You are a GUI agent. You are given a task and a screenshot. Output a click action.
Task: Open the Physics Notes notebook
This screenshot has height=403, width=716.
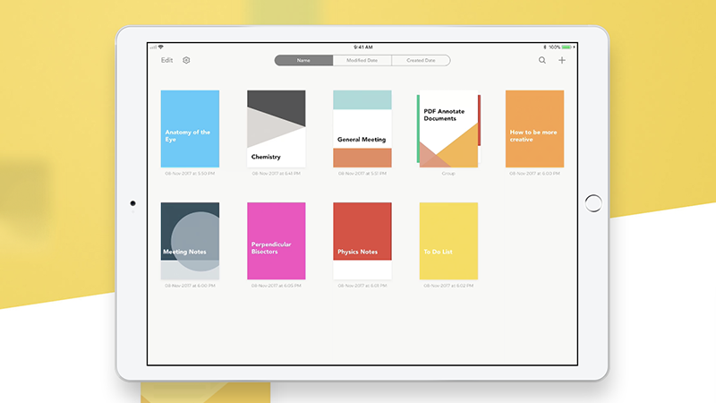362,241
